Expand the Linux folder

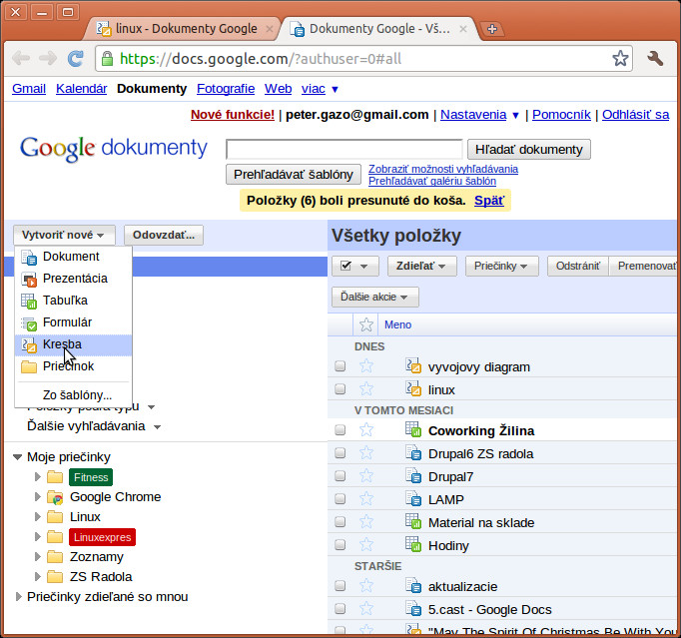pos(38,517)
